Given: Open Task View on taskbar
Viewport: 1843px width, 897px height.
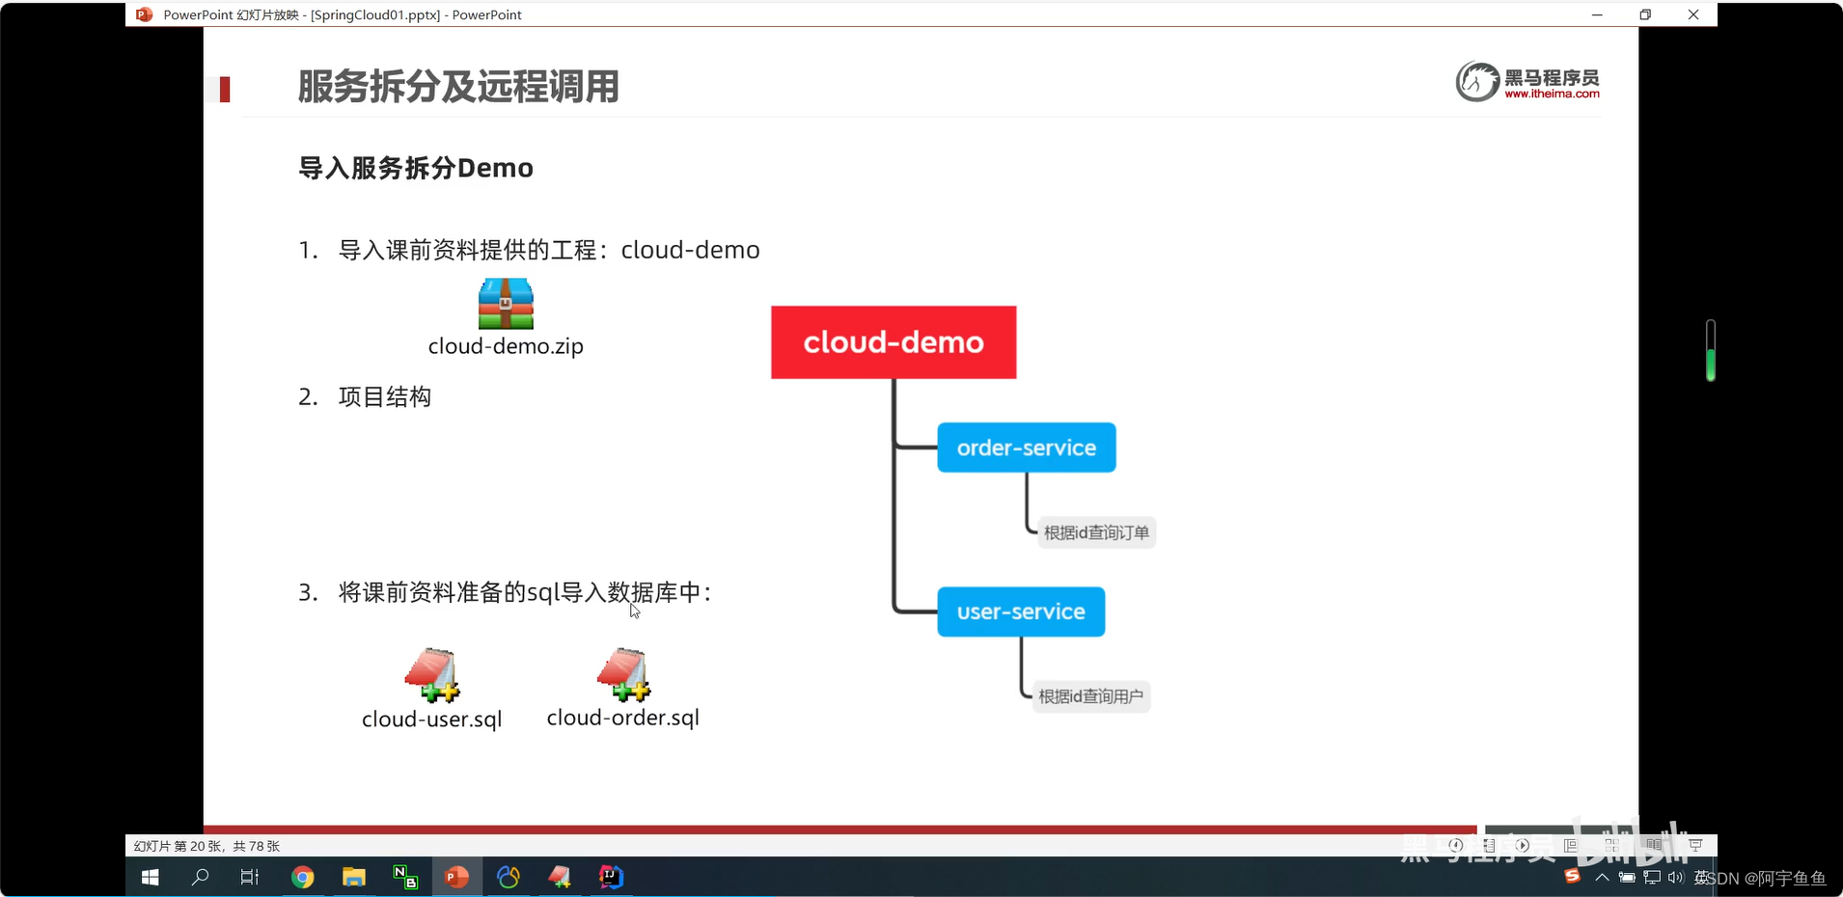Looking at the screenshot, I should pyautogui.click(x=250, y=877).
